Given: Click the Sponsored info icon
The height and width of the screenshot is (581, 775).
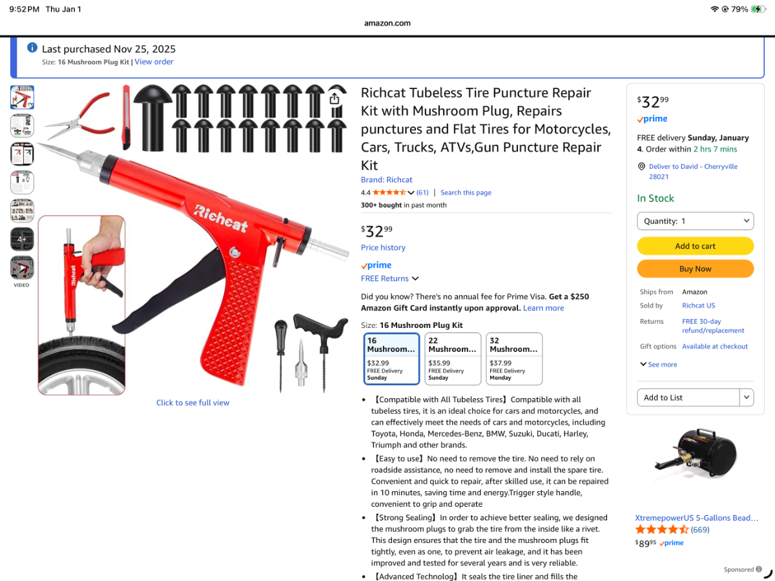Looking at the screenshot, I should pos(759,569).
